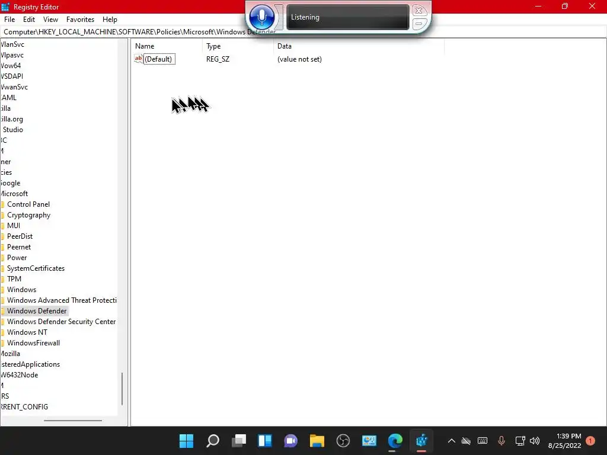Viewport: 607px width, 455px height.
Task: Select the Wlpasvc key
Action: pos(12,55)
